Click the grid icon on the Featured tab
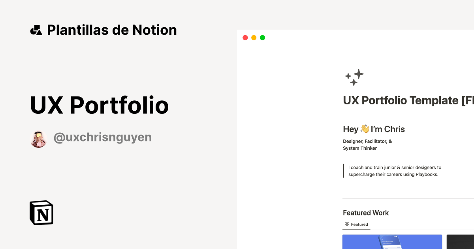Screen dimensions: 474x249 coord(346,224)
